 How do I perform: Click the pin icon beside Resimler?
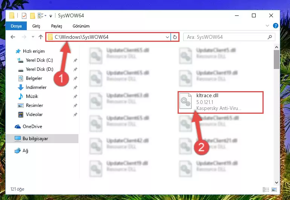pos(75,105)
